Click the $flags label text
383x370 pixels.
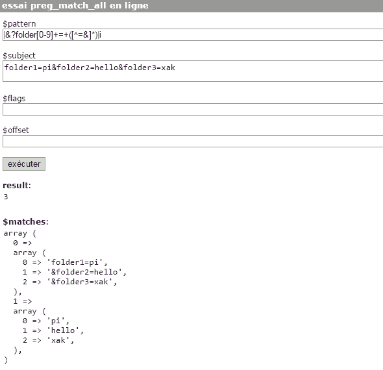[14, 99]
